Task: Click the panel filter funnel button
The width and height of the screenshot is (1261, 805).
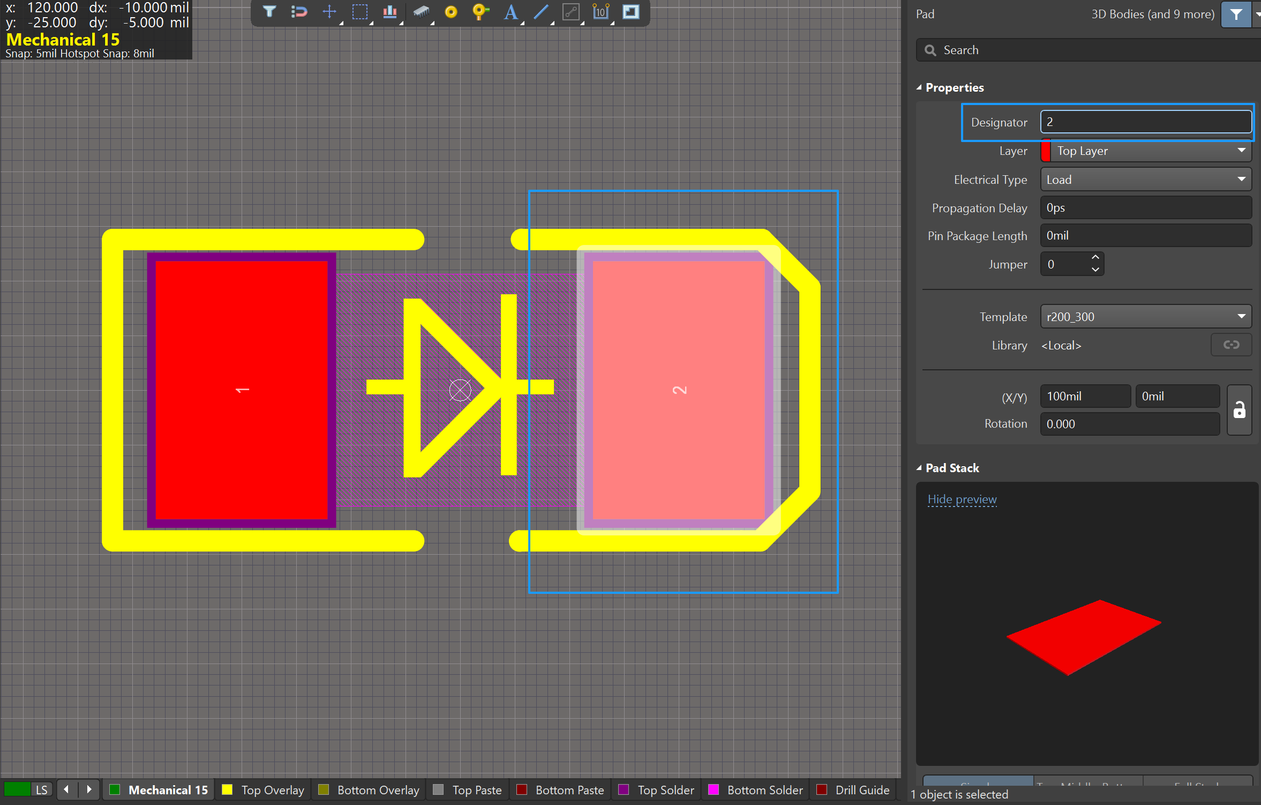Action: pyautogui.click(x=1235, y=14)
